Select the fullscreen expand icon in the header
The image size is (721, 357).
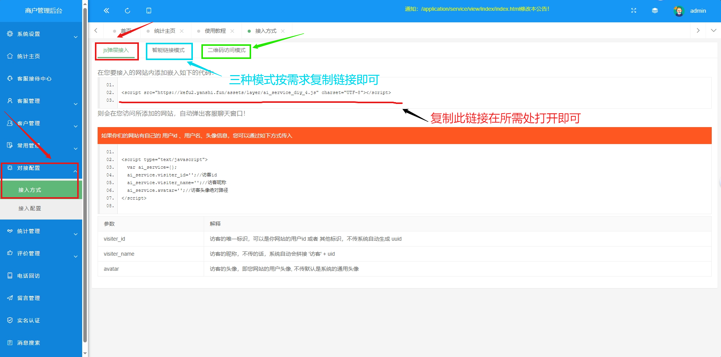coord(633,10)
